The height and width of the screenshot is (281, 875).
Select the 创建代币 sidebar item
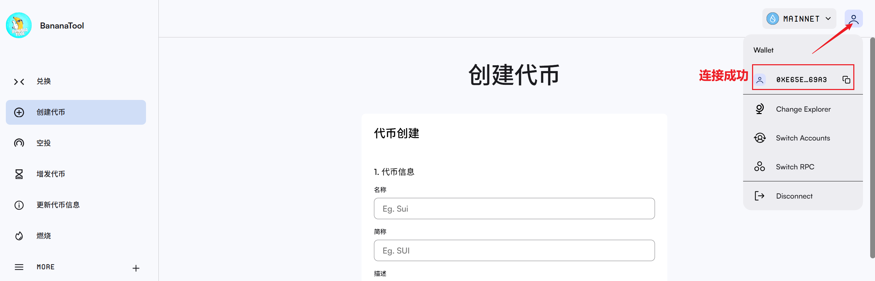tap(76, 112)
